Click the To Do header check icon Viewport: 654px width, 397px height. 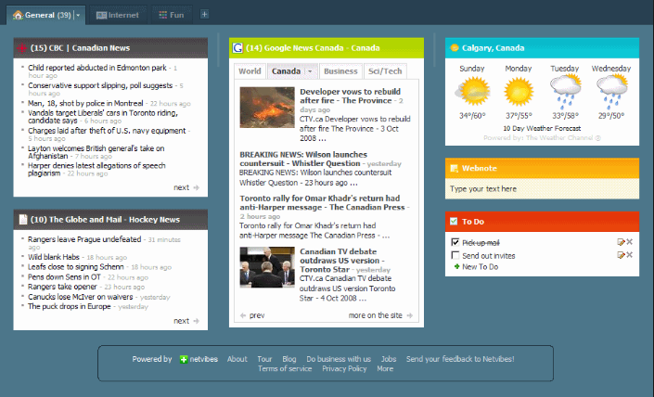click(x=454, y=222)
